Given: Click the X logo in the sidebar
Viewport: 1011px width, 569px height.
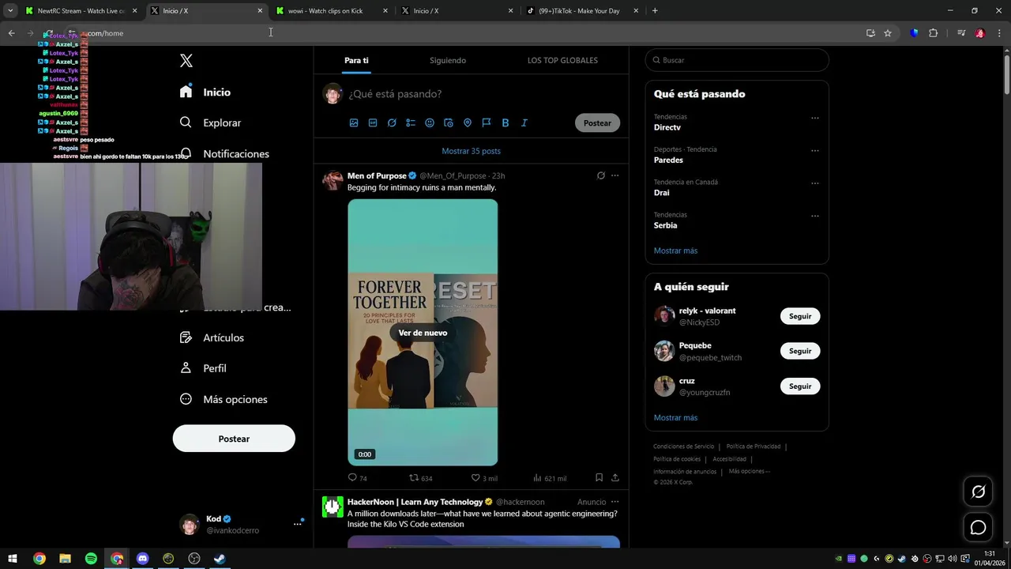Looking at the screenshot, I should (186, 61).
